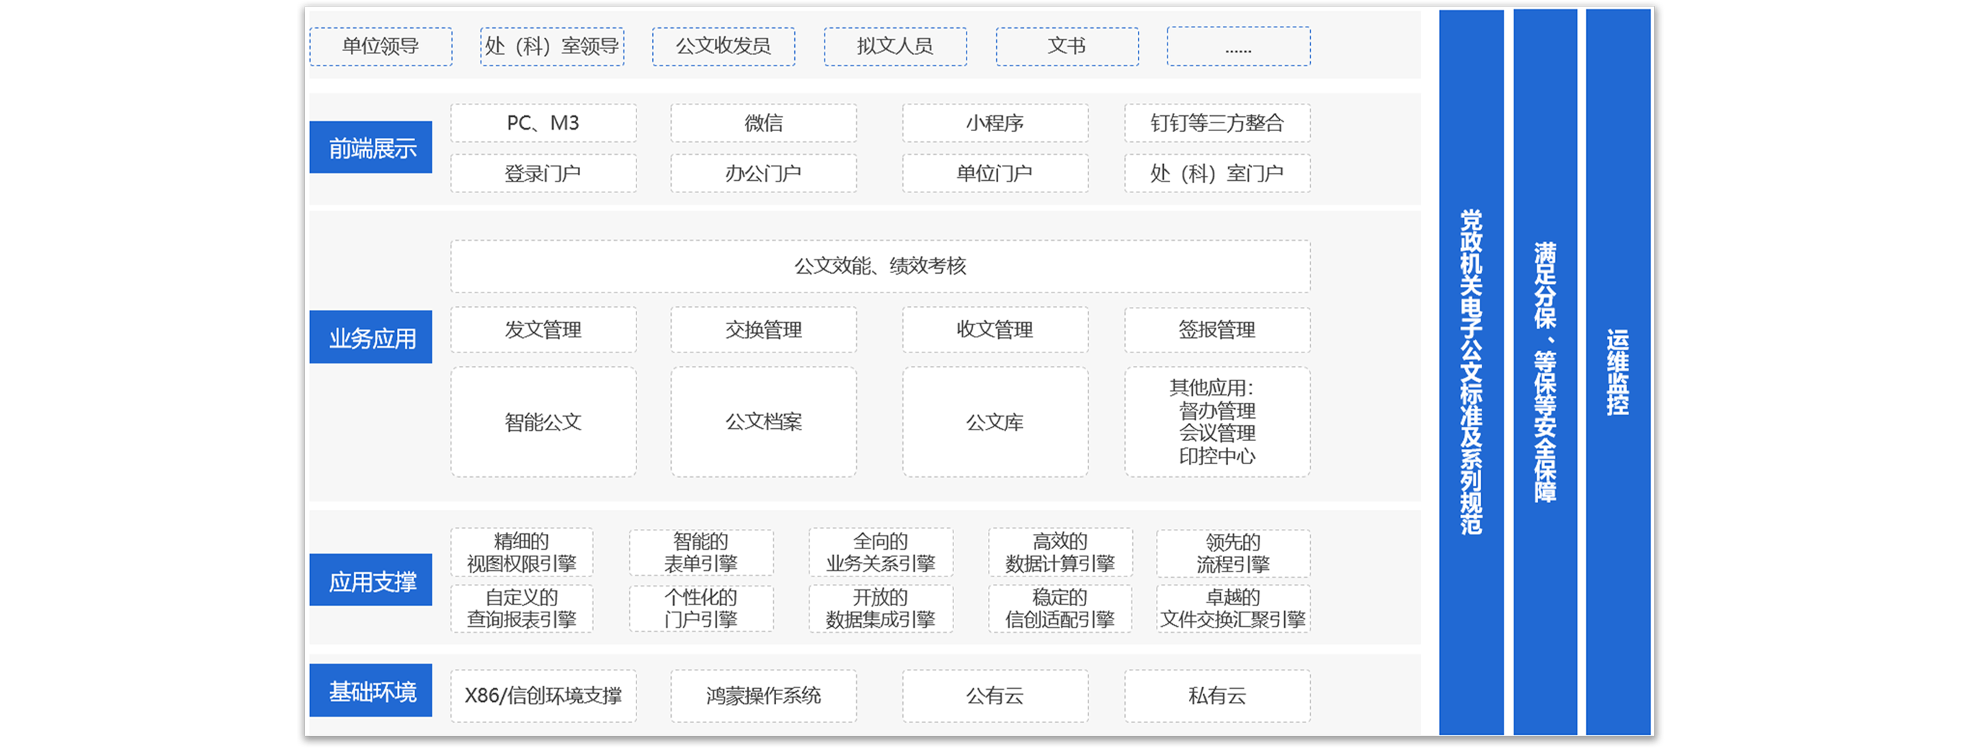Image resolution: width=1961 pixels, height=748 pixels.
Task: Click the 私有云 box
Action: coord(1217,695)
